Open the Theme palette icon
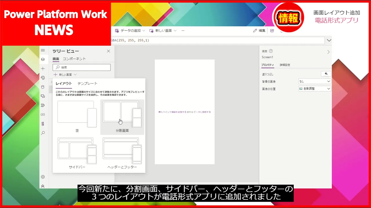371x208 pixels. (x=43, y=78)
